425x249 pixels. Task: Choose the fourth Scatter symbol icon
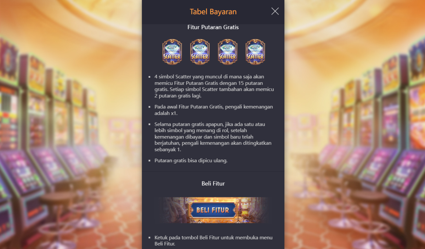pos(255,52)
